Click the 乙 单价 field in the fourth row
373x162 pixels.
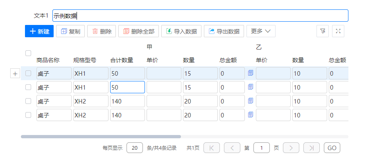pyautogui.click(x=273, y=115)
